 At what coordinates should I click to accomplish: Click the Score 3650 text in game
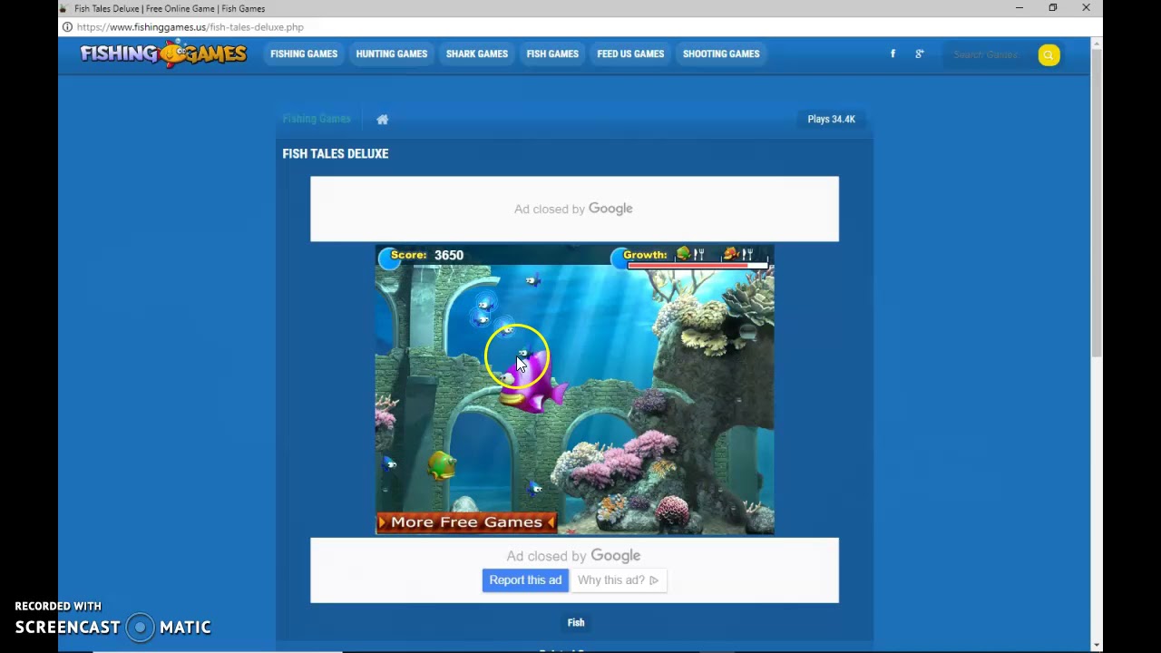point(427,255)
